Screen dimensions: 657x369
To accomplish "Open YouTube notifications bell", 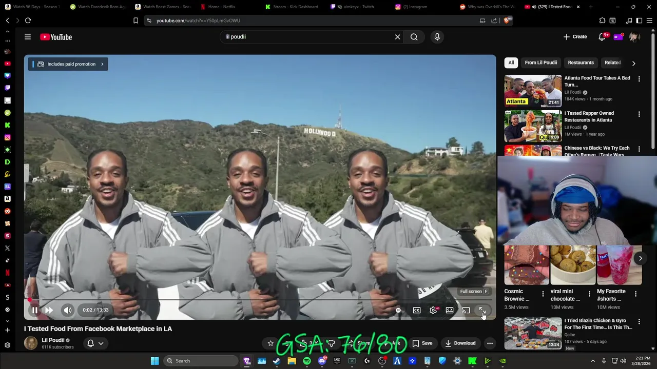I will tap(602, 37).
